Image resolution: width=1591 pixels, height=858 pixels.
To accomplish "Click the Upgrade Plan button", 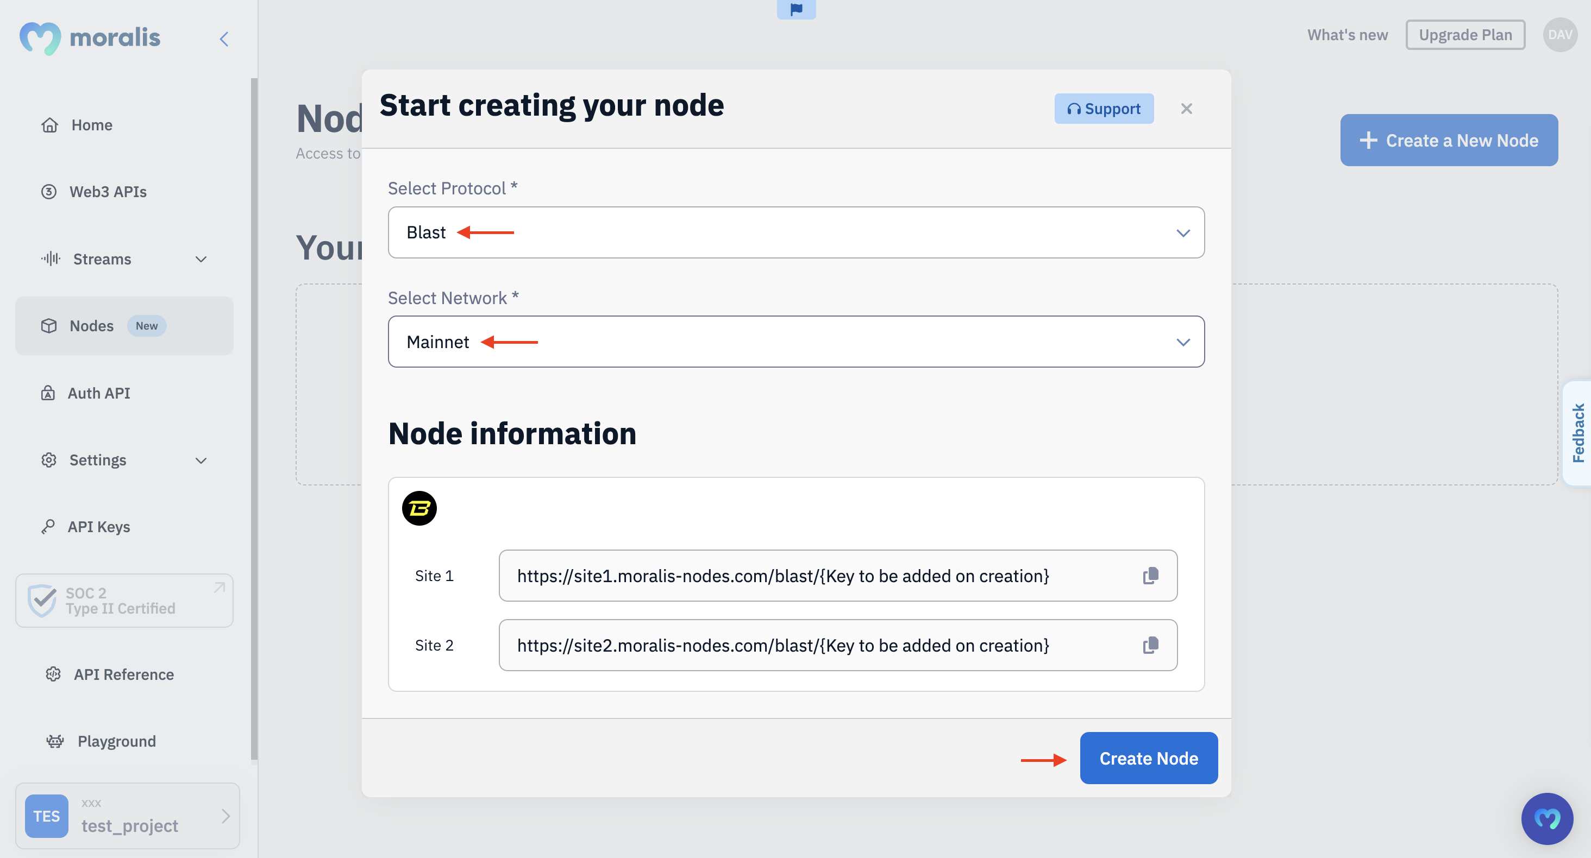I will 1465,34.
